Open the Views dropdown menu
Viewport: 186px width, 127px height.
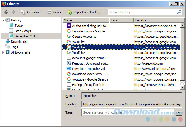[x=55, y=12]
